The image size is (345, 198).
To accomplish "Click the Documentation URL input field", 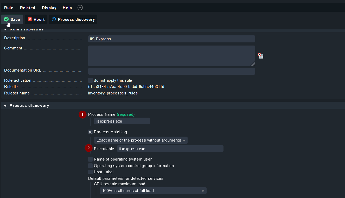I will point(171,71).
